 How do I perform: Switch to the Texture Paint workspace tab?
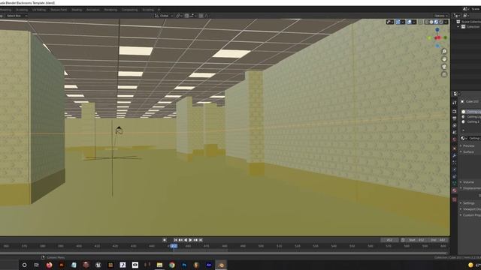(59, 10)
